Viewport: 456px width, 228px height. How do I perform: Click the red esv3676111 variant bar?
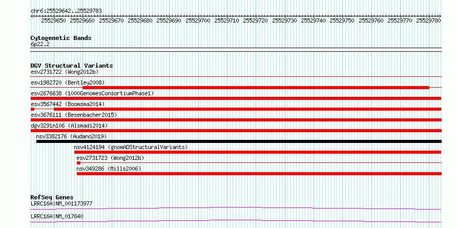tap(236, 120)
